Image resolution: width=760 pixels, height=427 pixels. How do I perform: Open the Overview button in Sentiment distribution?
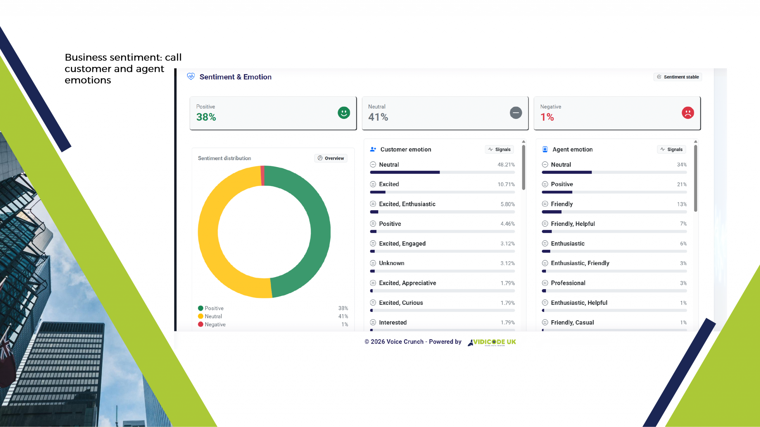(331, 158)
